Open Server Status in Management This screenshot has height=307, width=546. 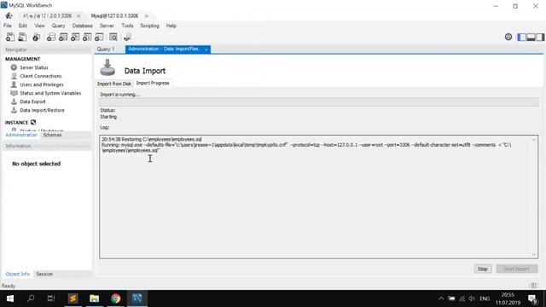[x=34, y=67]
